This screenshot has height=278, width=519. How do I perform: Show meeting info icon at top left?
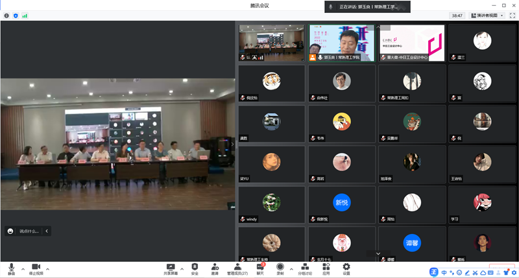coord(6,16)
